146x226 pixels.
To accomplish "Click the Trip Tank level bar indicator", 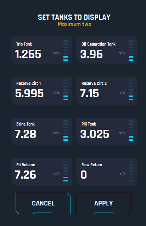I will [x=66, y=51].
